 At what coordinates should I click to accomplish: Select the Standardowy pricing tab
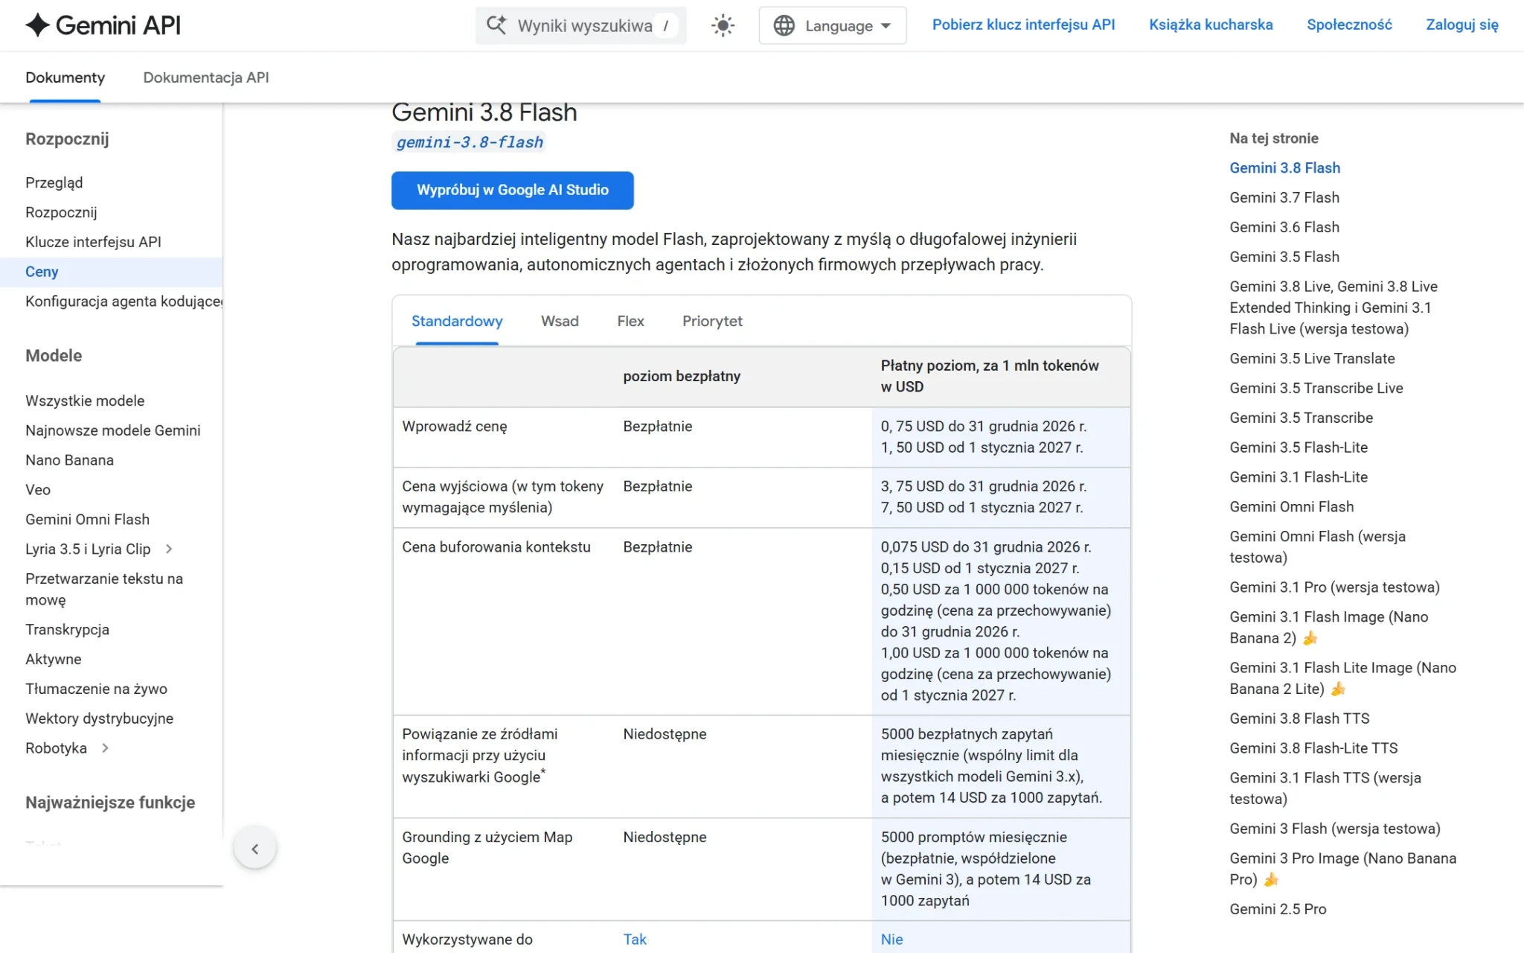457,321
